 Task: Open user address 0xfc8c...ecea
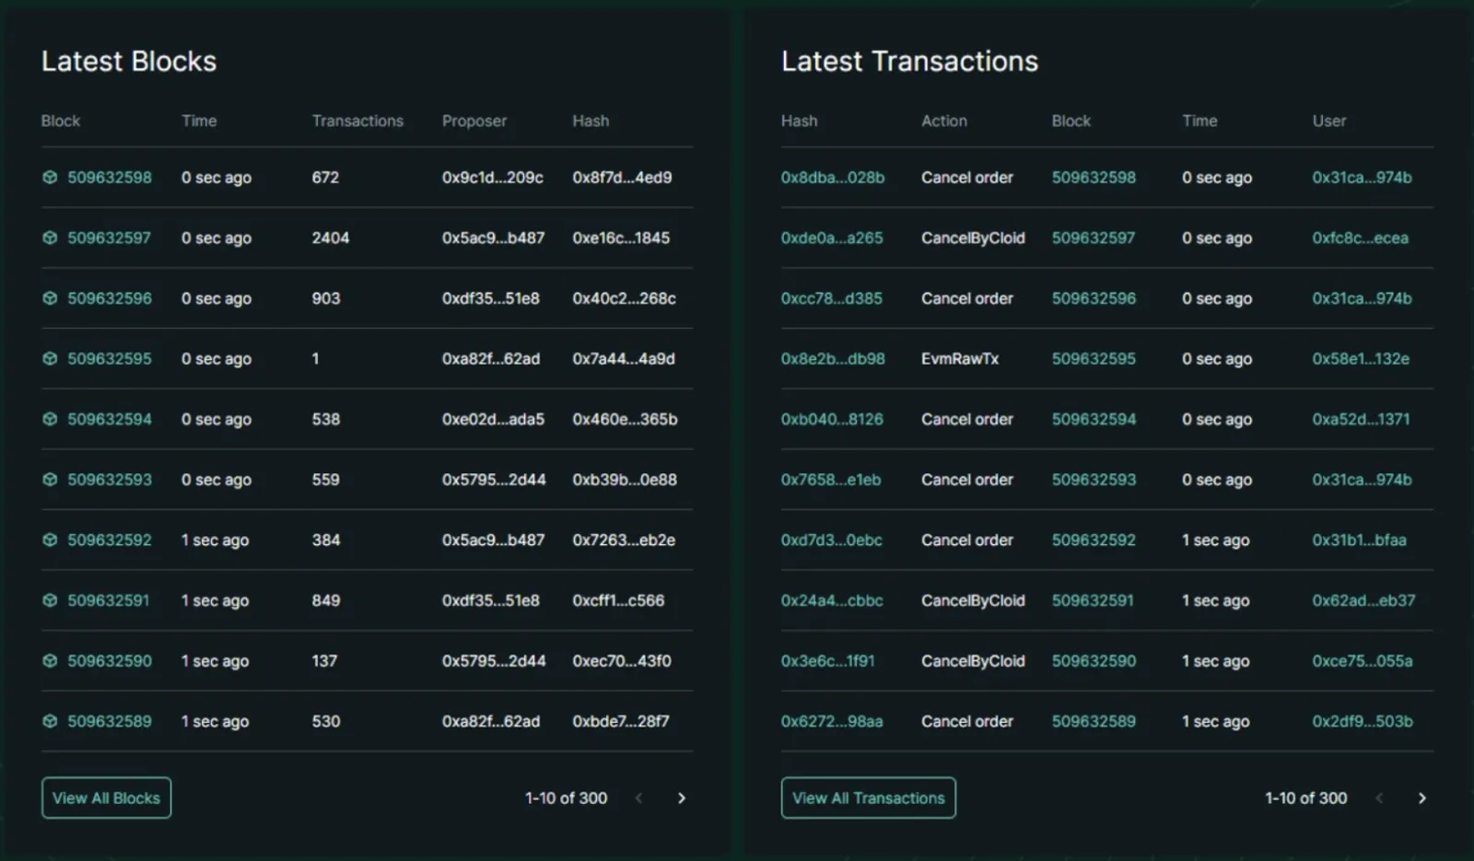tap(1361, 238)
